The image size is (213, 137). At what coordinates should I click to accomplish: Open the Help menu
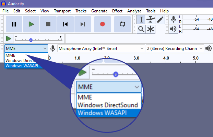pyautogui.click(x=164, y=11)
